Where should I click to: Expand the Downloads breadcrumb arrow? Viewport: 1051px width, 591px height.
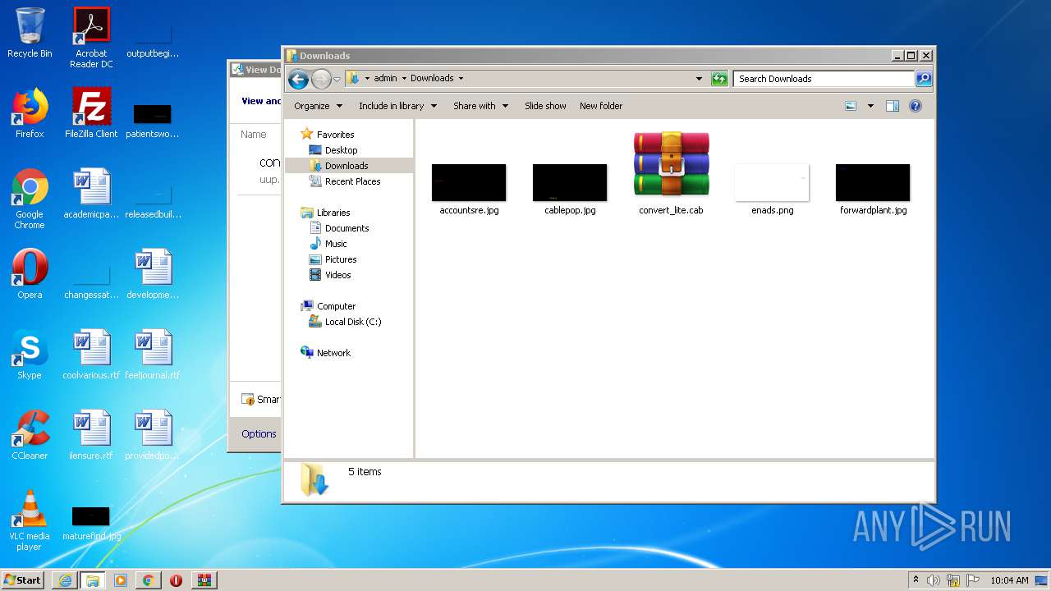click(x=461, y=79)
